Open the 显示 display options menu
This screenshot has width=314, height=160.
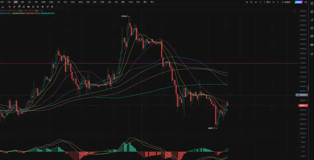tap(267, 2)
